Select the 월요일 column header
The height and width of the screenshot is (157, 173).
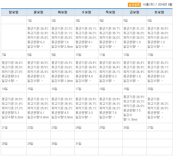38,12
